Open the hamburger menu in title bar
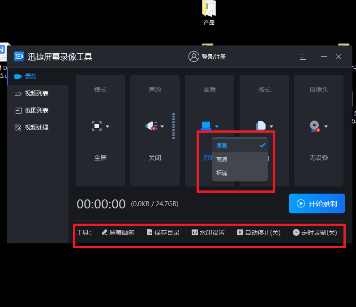Screen dimensions: 356x307 tap(303, 57)
